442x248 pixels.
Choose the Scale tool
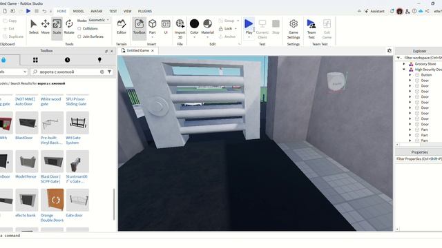57,27
